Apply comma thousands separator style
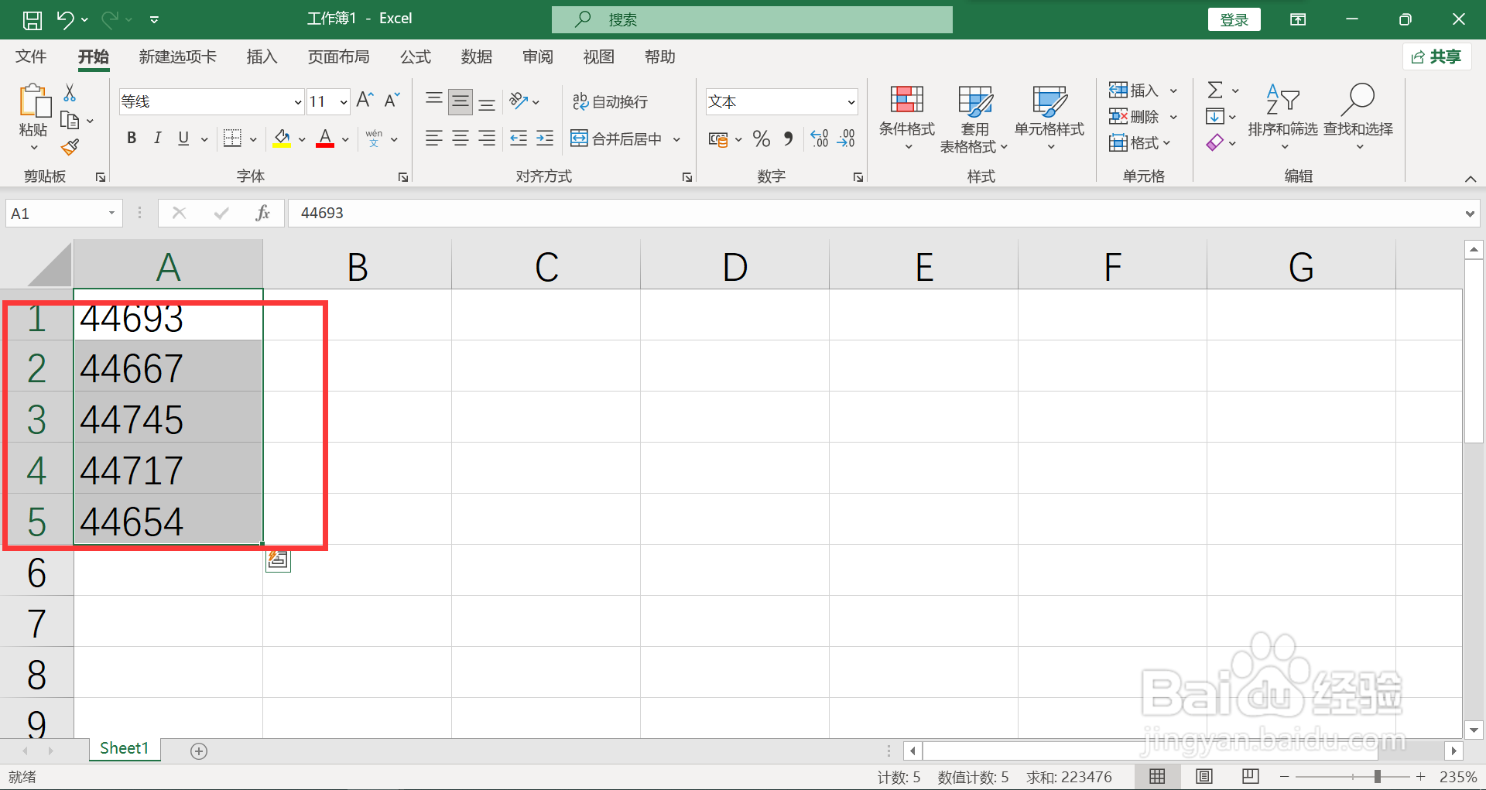Screen dimensions: 1486x790 click(x=788, y=139)
